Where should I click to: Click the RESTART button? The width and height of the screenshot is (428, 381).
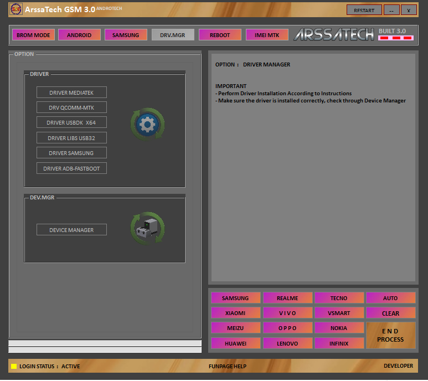(364, 10)
